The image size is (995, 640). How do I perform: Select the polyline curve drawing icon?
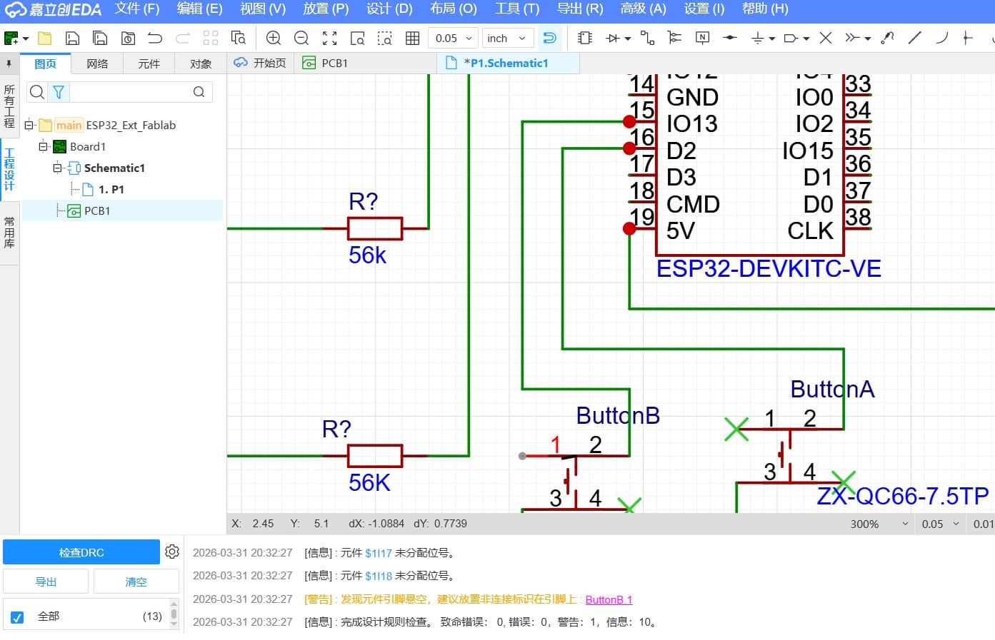point(887,39)
